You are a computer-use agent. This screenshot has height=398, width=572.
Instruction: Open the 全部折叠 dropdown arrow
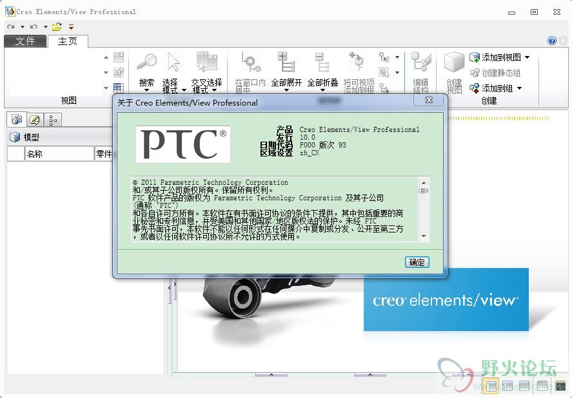click(x=322, y=90)
